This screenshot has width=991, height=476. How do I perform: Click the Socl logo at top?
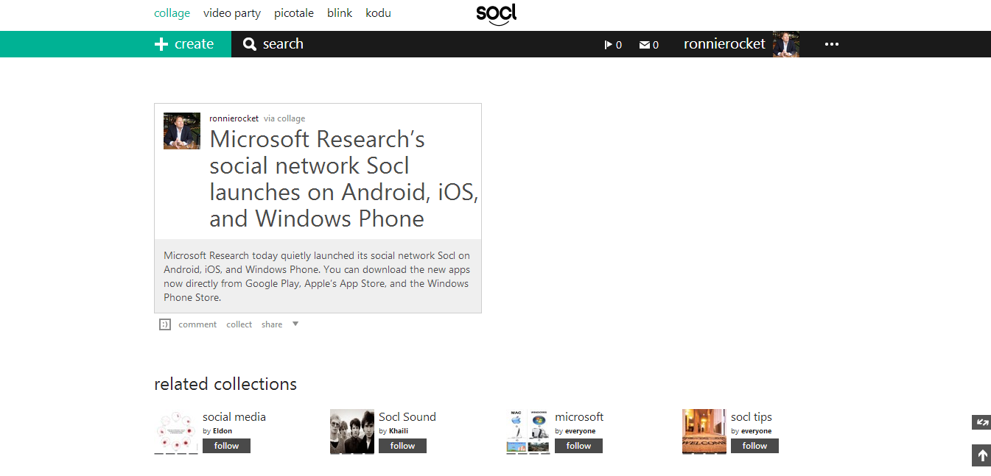click(496, 14)
